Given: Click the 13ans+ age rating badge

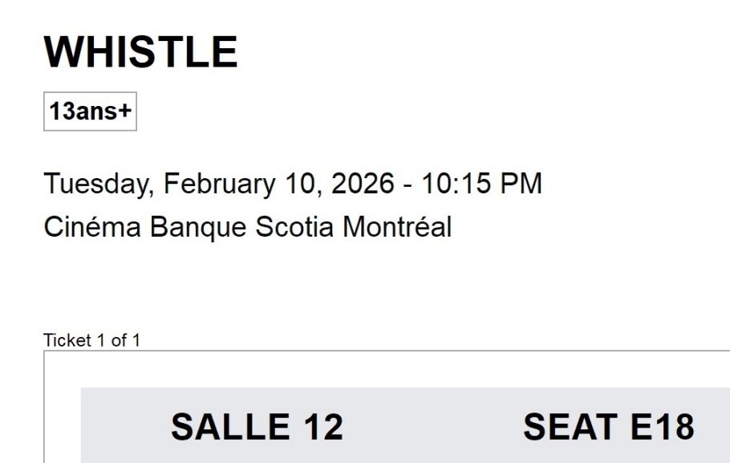Looking at the screenshot, I should (x=90, y=112).
